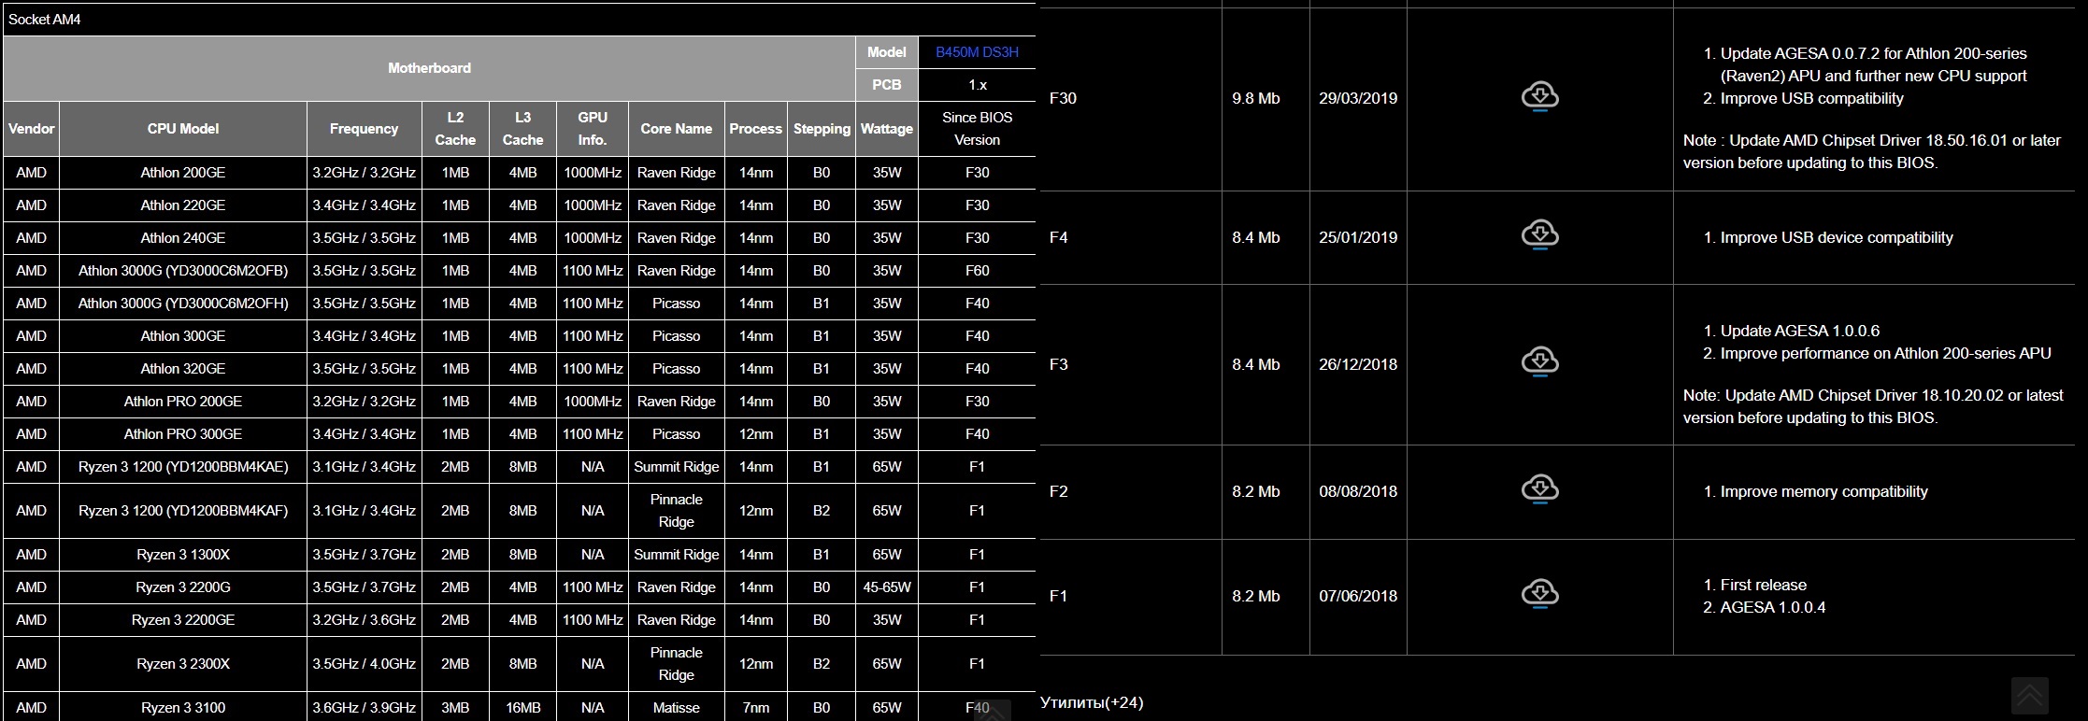Select Ryzen 3 1200 (YD1200BBM4KAF) cell
The image size is (2088, 721).
pos(183,511)
